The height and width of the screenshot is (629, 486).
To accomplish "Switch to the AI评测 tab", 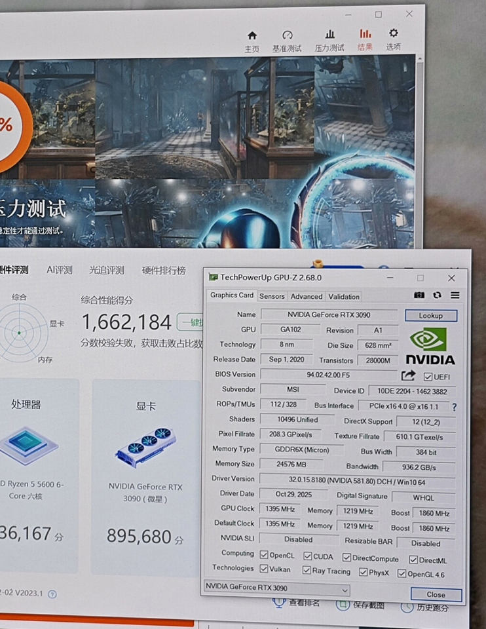I will point(60,270).
